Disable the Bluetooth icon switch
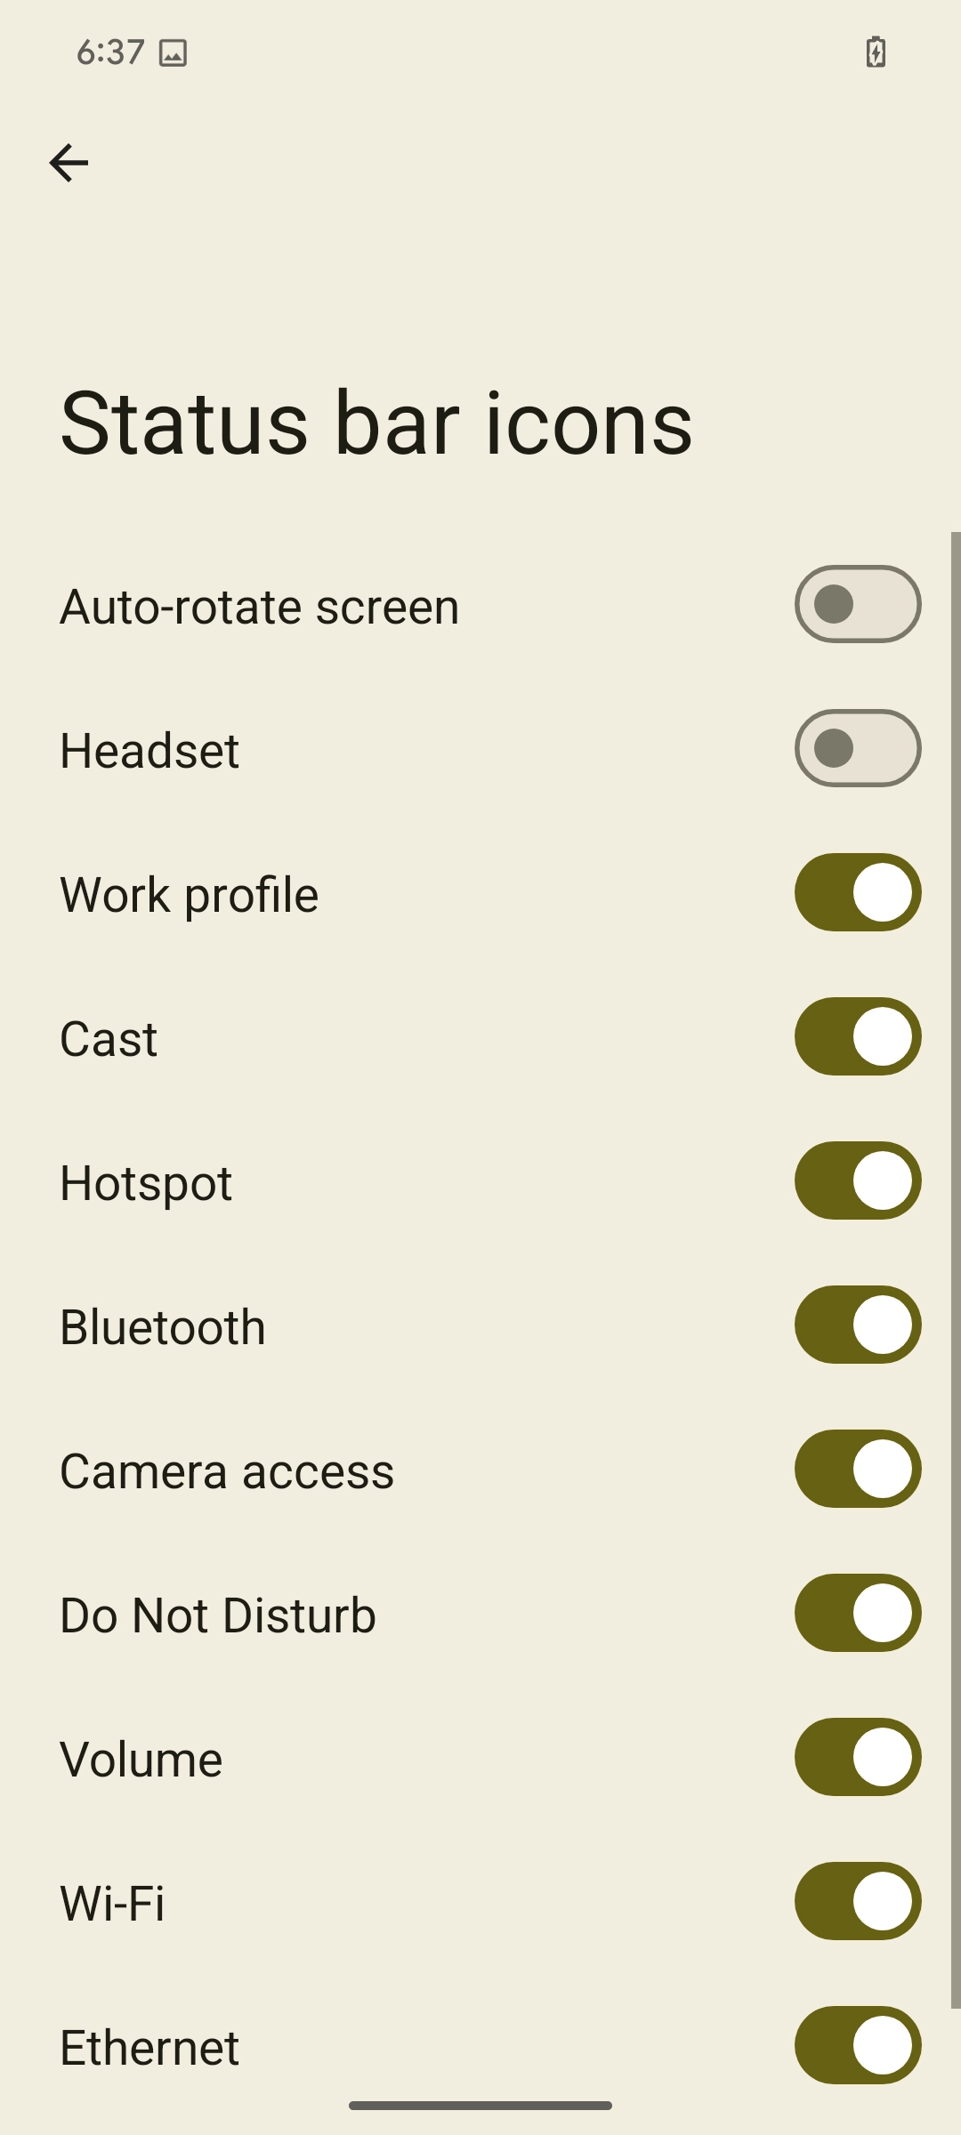 click(857, 1325)
